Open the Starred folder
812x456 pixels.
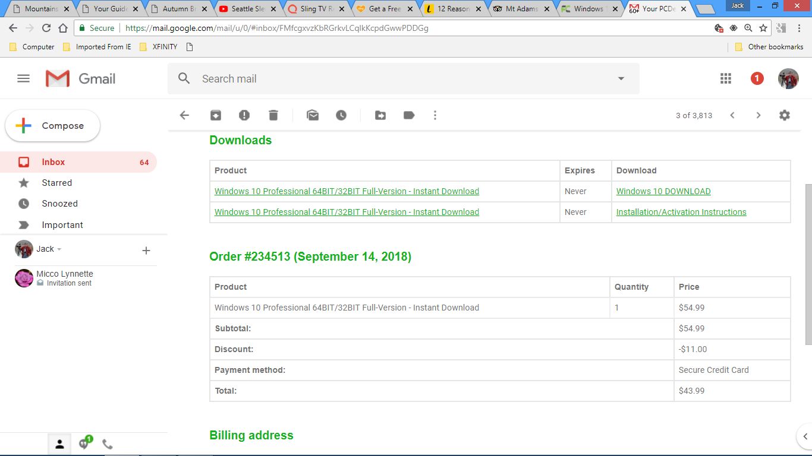point(78,183)
